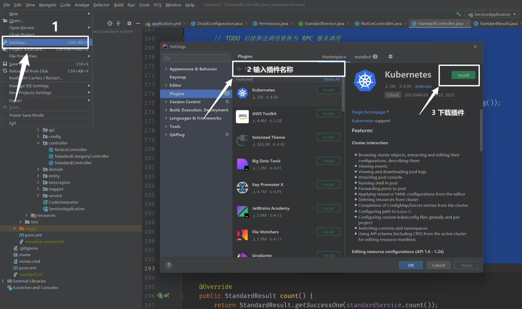Open the File menu
Screen dimensions: 522x309
click(x=7, y=5)
